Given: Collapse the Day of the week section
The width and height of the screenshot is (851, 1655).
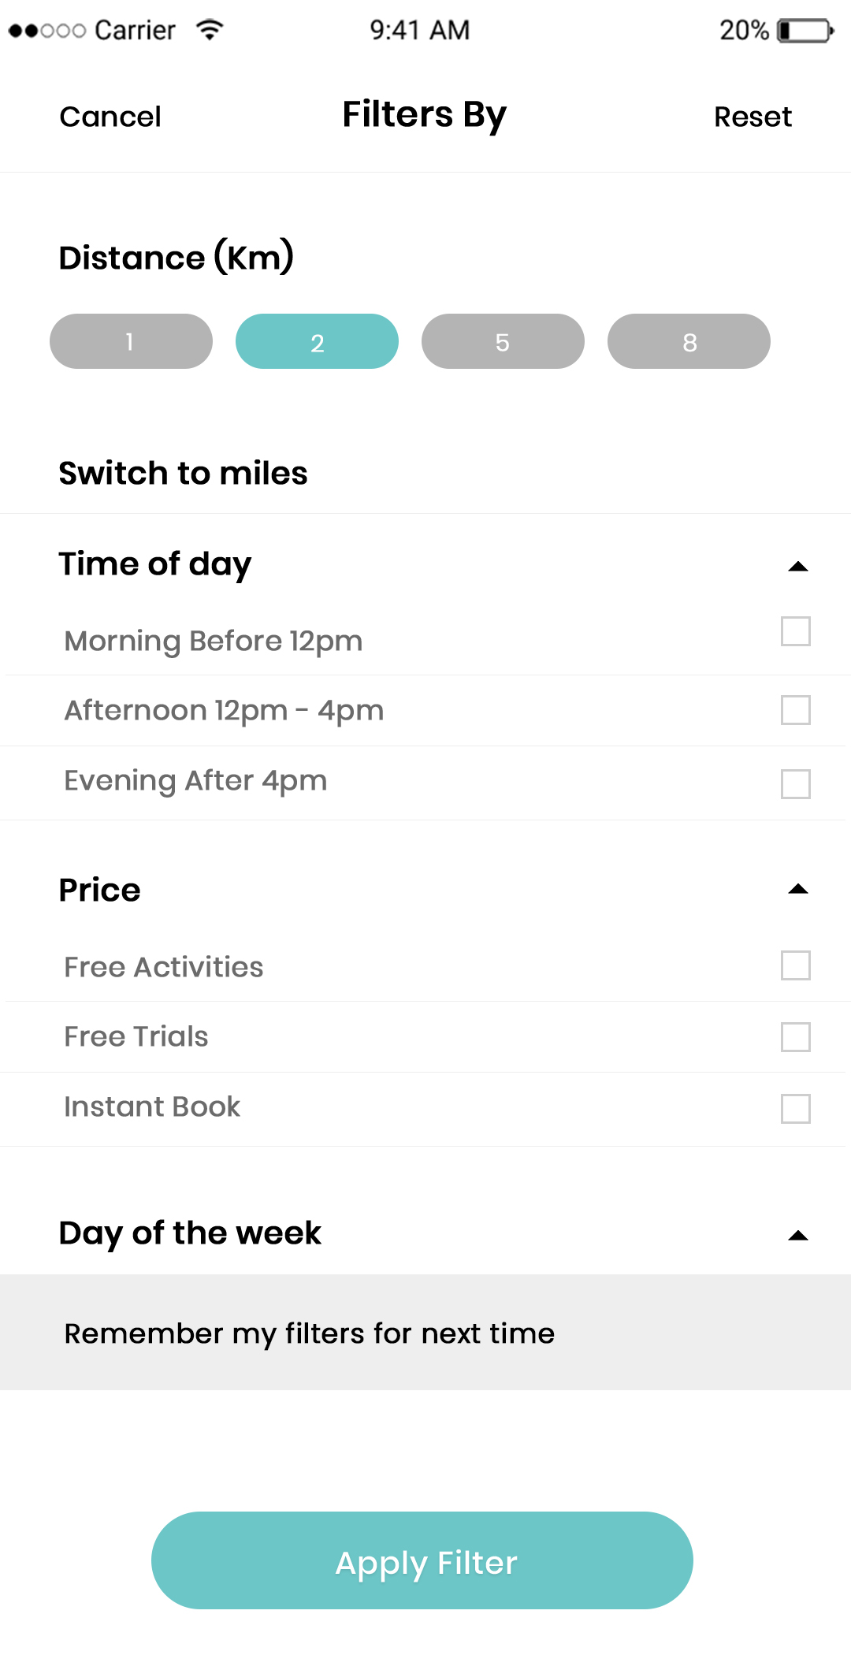Looking at the screenshot, I should pyautogui.click(x=797, y=1236).
